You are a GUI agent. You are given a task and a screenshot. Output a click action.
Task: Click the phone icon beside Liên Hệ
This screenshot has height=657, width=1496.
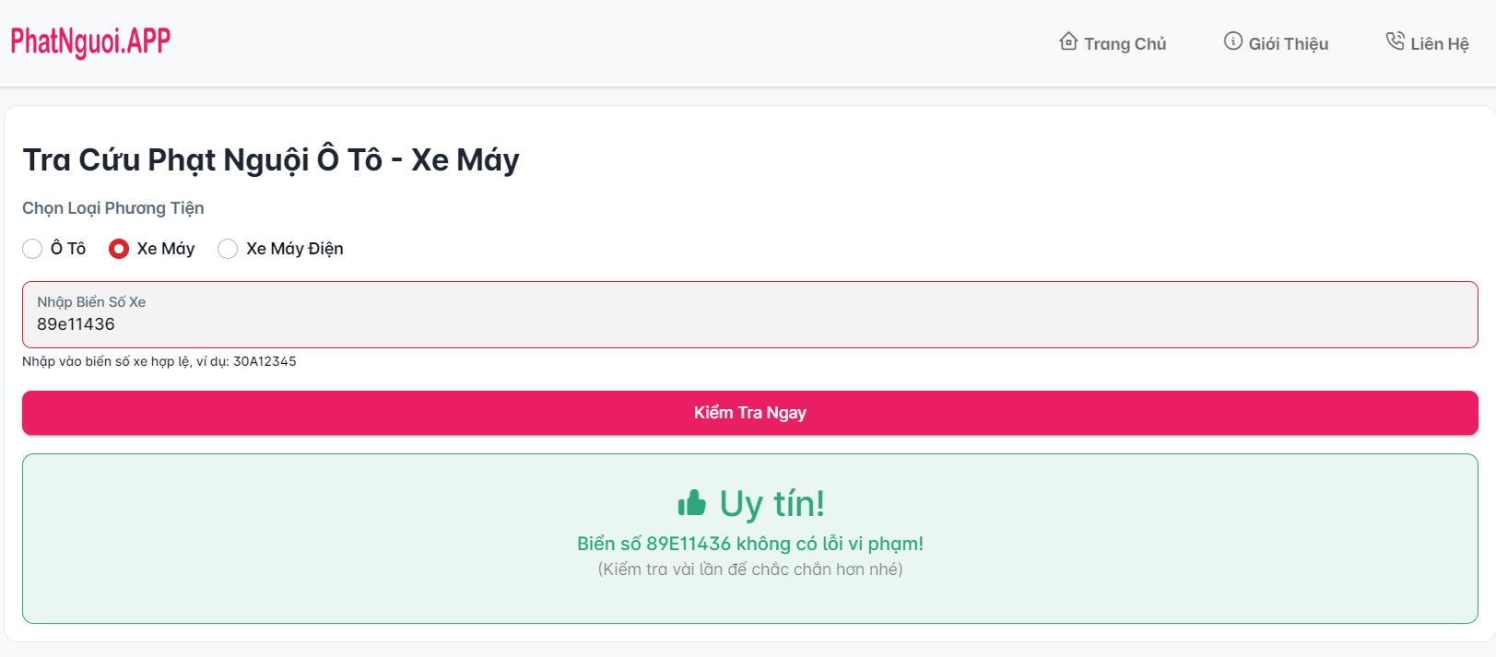click(1395, 41)
